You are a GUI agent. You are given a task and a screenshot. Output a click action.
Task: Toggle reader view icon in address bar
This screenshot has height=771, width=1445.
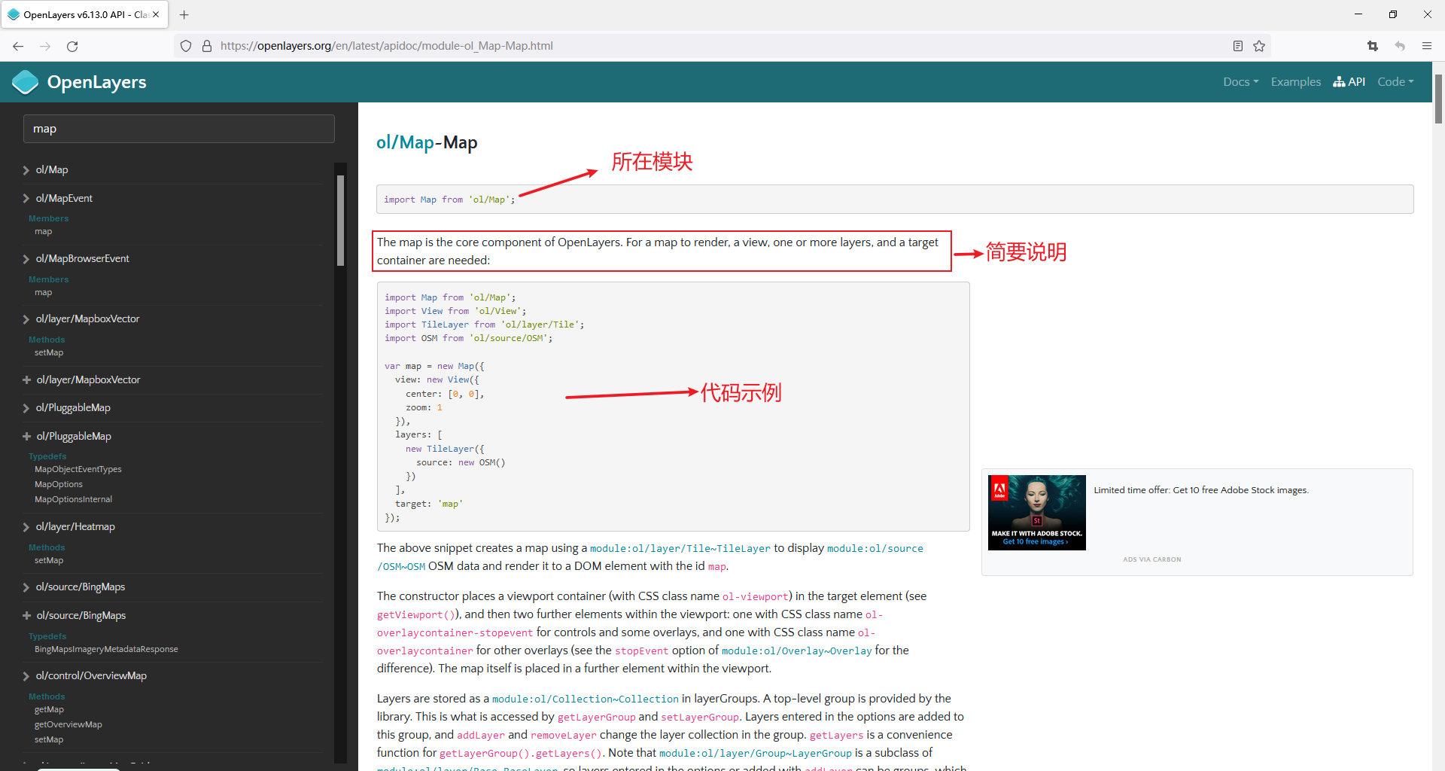[1238, 46]
